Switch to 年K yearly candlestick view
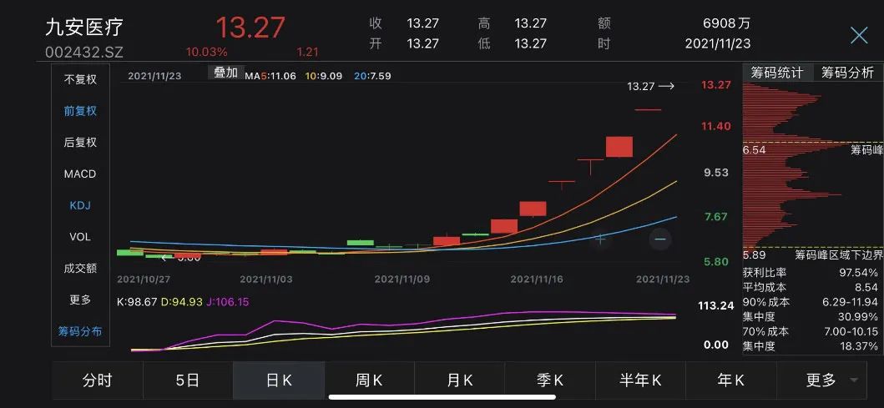 tap(731, 380)
